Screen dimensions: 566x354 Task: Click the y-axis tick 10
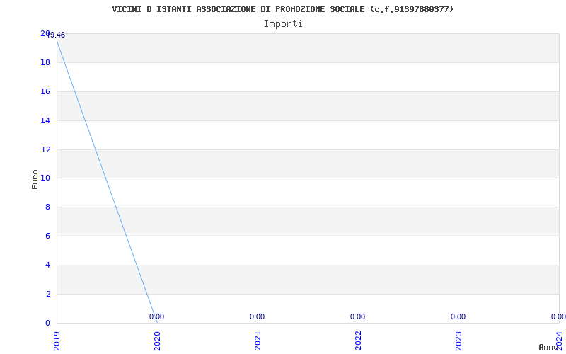click(x=45, y=178)
